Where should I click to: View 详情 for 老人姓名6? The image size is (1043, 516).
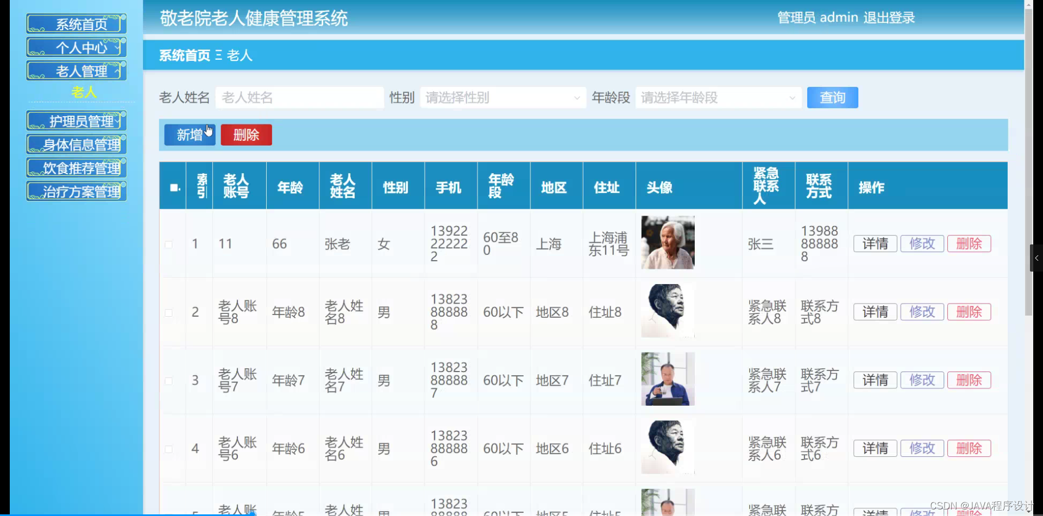(x=875, y=448)
